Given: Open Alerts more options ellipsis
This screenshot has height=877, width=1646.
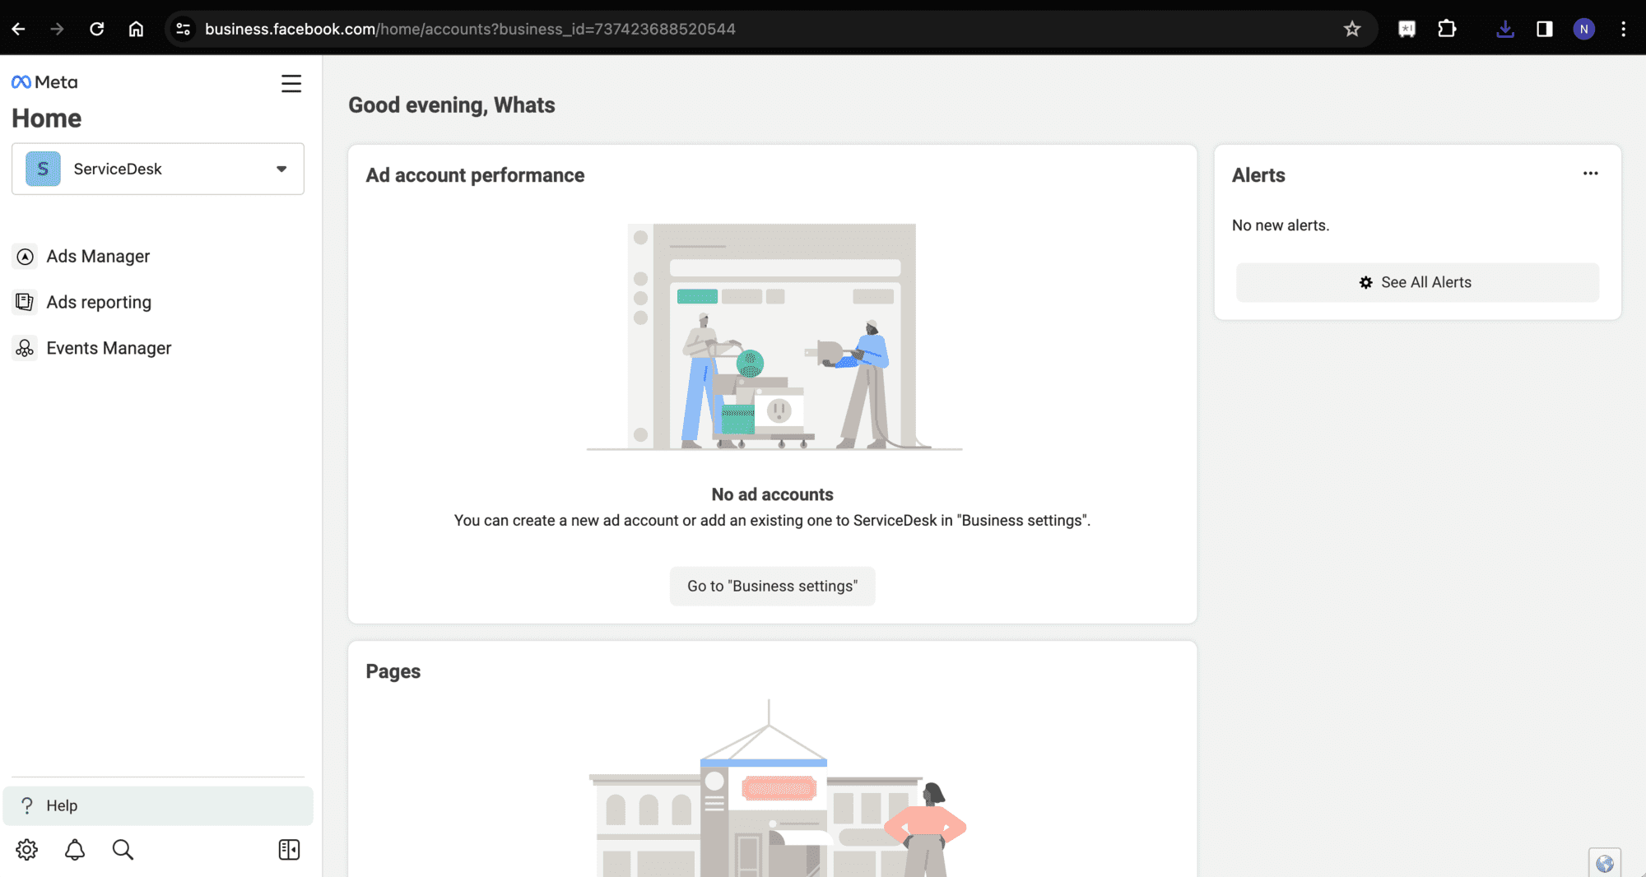Looking at the screenshot, I should coord(1591,174).
